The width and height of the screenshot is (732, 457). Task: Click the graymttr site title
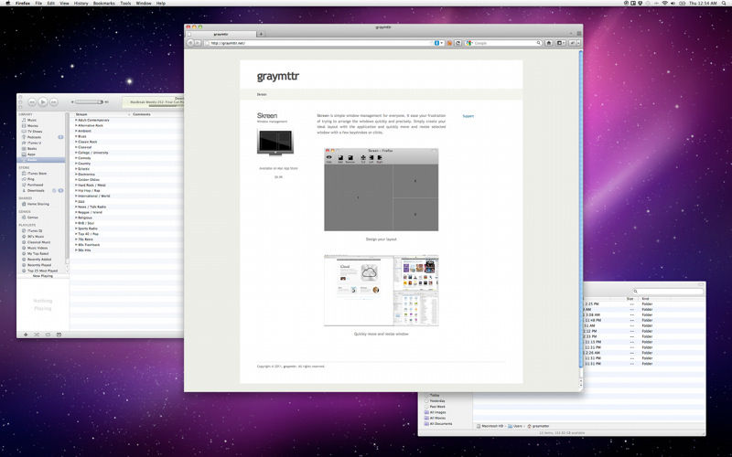(x=278, y=77)
